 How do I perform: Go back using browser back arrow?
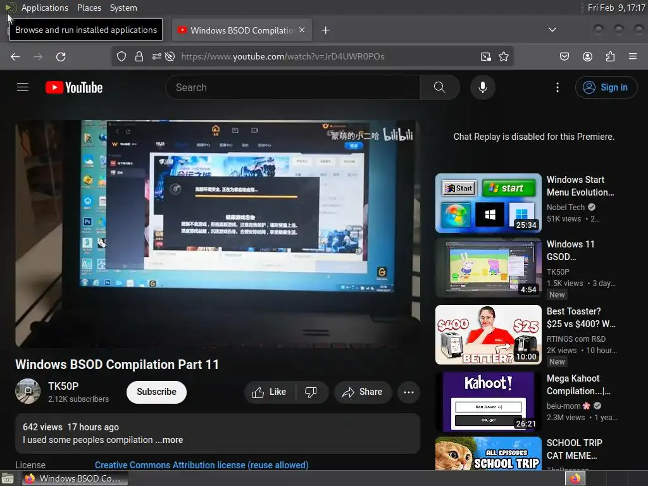tap(15, 56)
